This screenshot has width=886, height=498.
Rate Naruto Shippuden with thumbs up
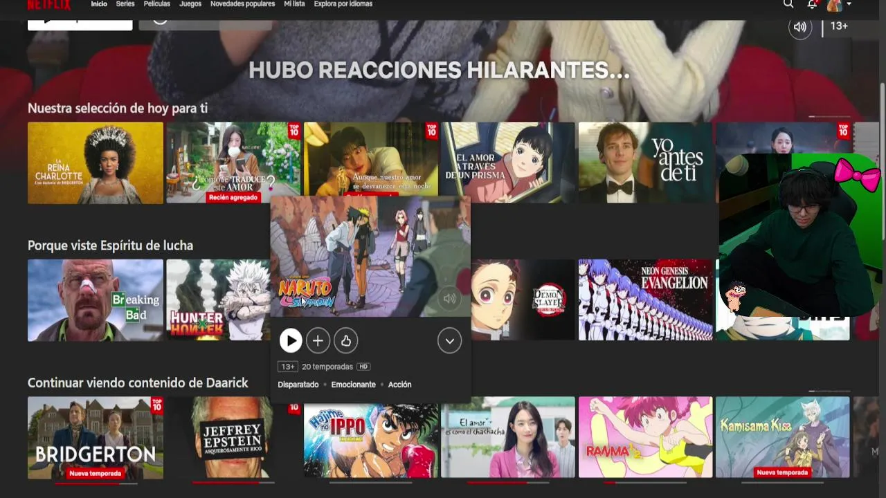(345, 340)
